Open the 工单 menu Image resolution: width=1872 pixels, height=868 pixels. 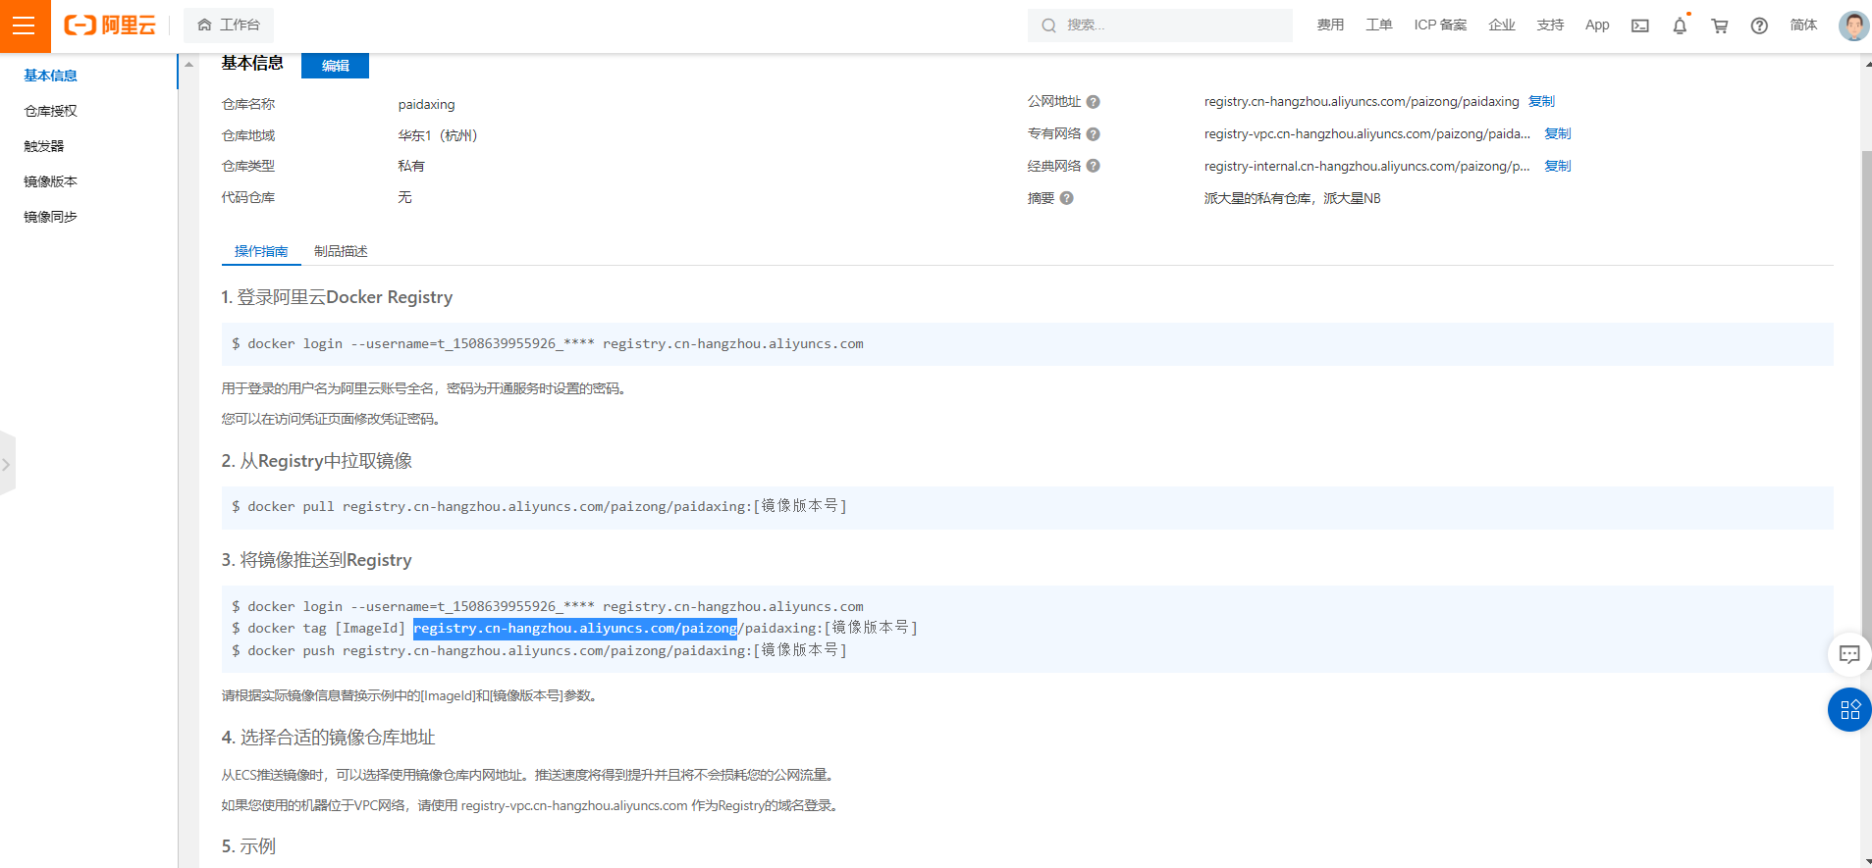click(1379, 26)
